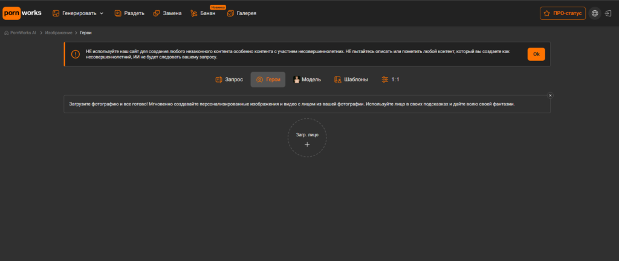Expand the Генерировать dropdown menu
This screenshot has height=261, width=619.
pos(78,13)
